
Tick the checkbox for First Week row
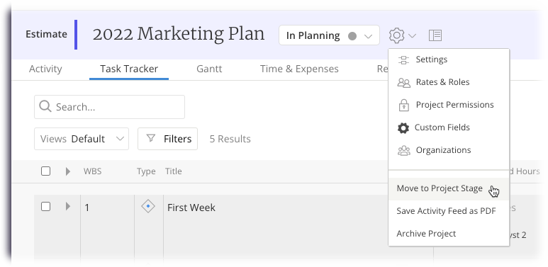click(x=45, y=207)
